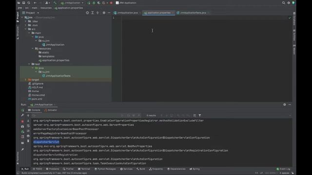Click Collapse All icon in Project panel
Screen dimensions: 312x175
coord(97,13)
